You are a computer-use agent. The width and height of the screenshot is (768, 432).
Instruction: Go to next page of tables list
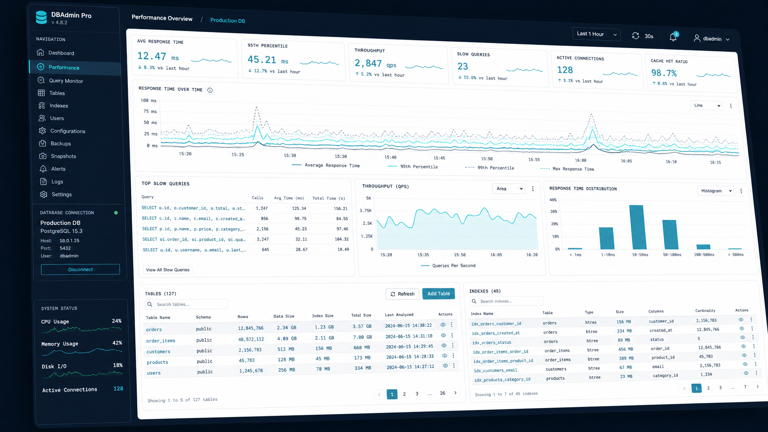pyautogui.click(x=455, y=393)
